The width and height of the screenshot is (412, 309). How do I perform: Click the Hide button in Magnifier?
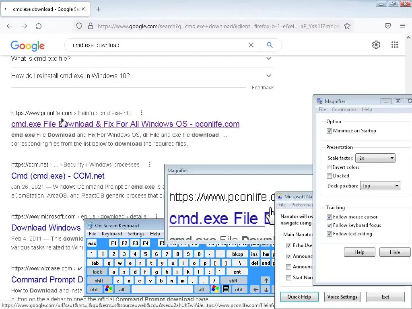(x=395, y=252)
